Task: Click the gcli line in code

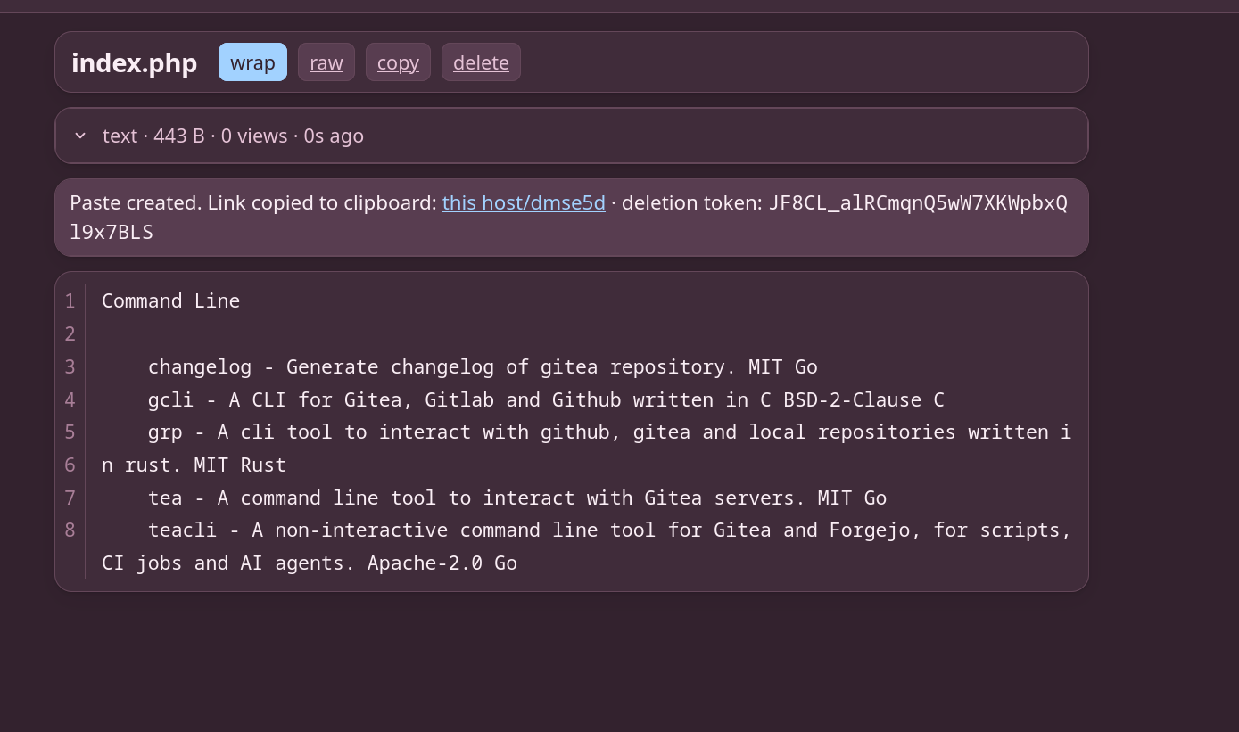Action: 546,399
